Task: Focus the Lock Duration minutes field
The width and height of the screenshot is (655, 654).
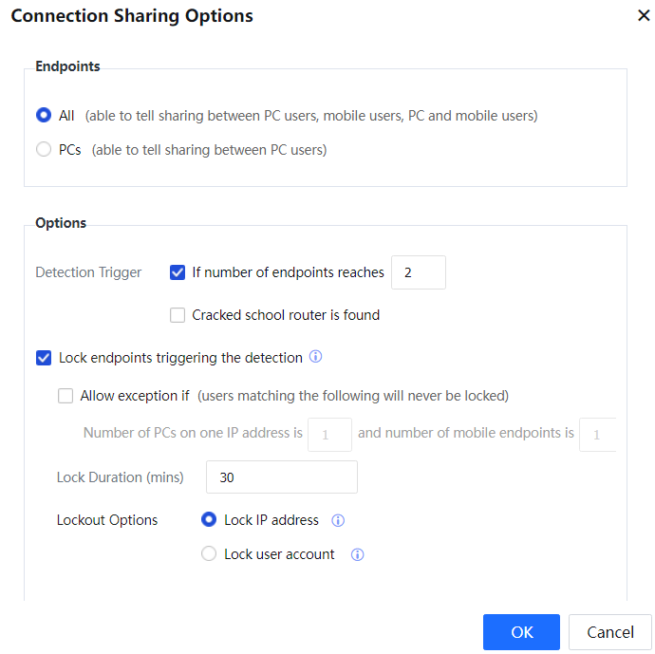Action: coord(281,477)
